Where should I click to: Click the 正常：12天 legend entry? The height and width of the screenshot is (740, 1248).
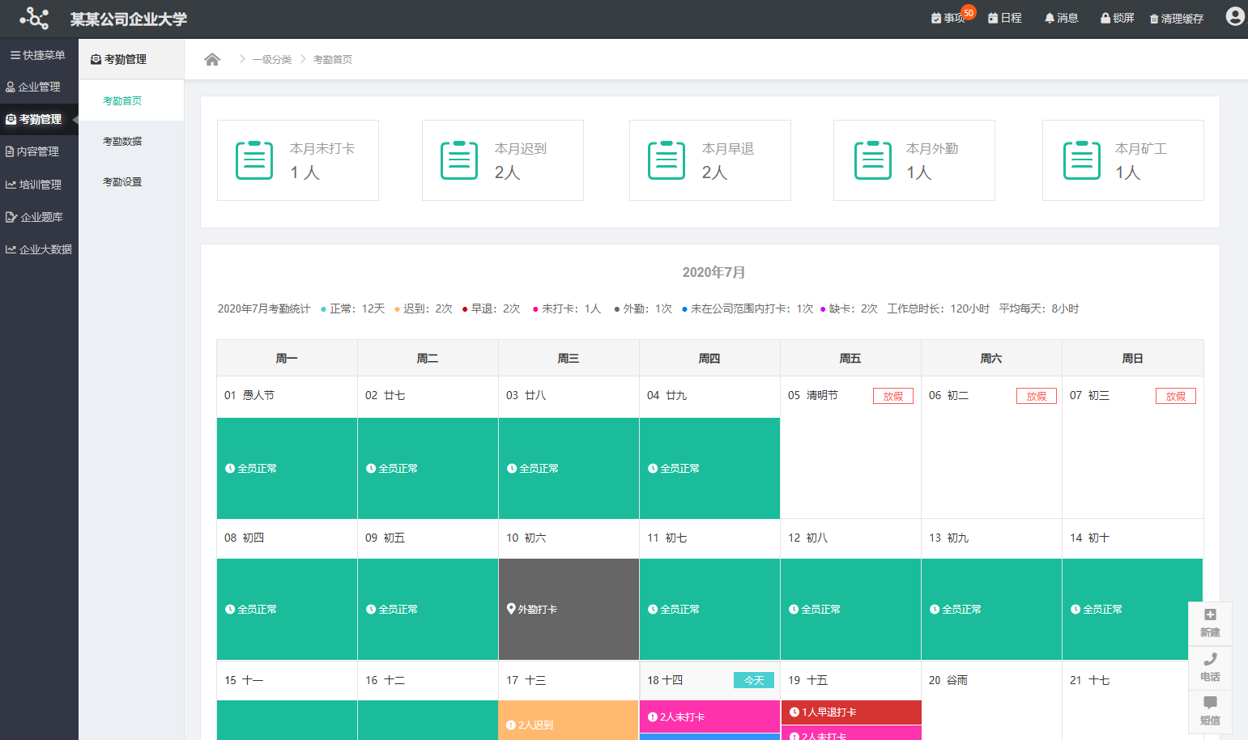pyautogui.click(x=353, y=308)
